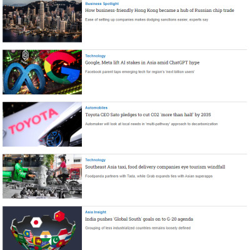
Task: Click the Toyota logo article image
Action: (x=42, y=124)
